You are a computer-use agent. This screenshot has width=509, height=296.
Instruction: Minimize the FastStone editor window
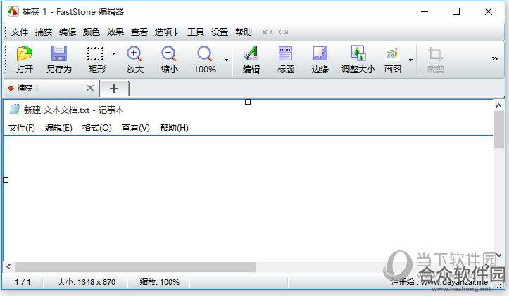(x=425, y=12)
